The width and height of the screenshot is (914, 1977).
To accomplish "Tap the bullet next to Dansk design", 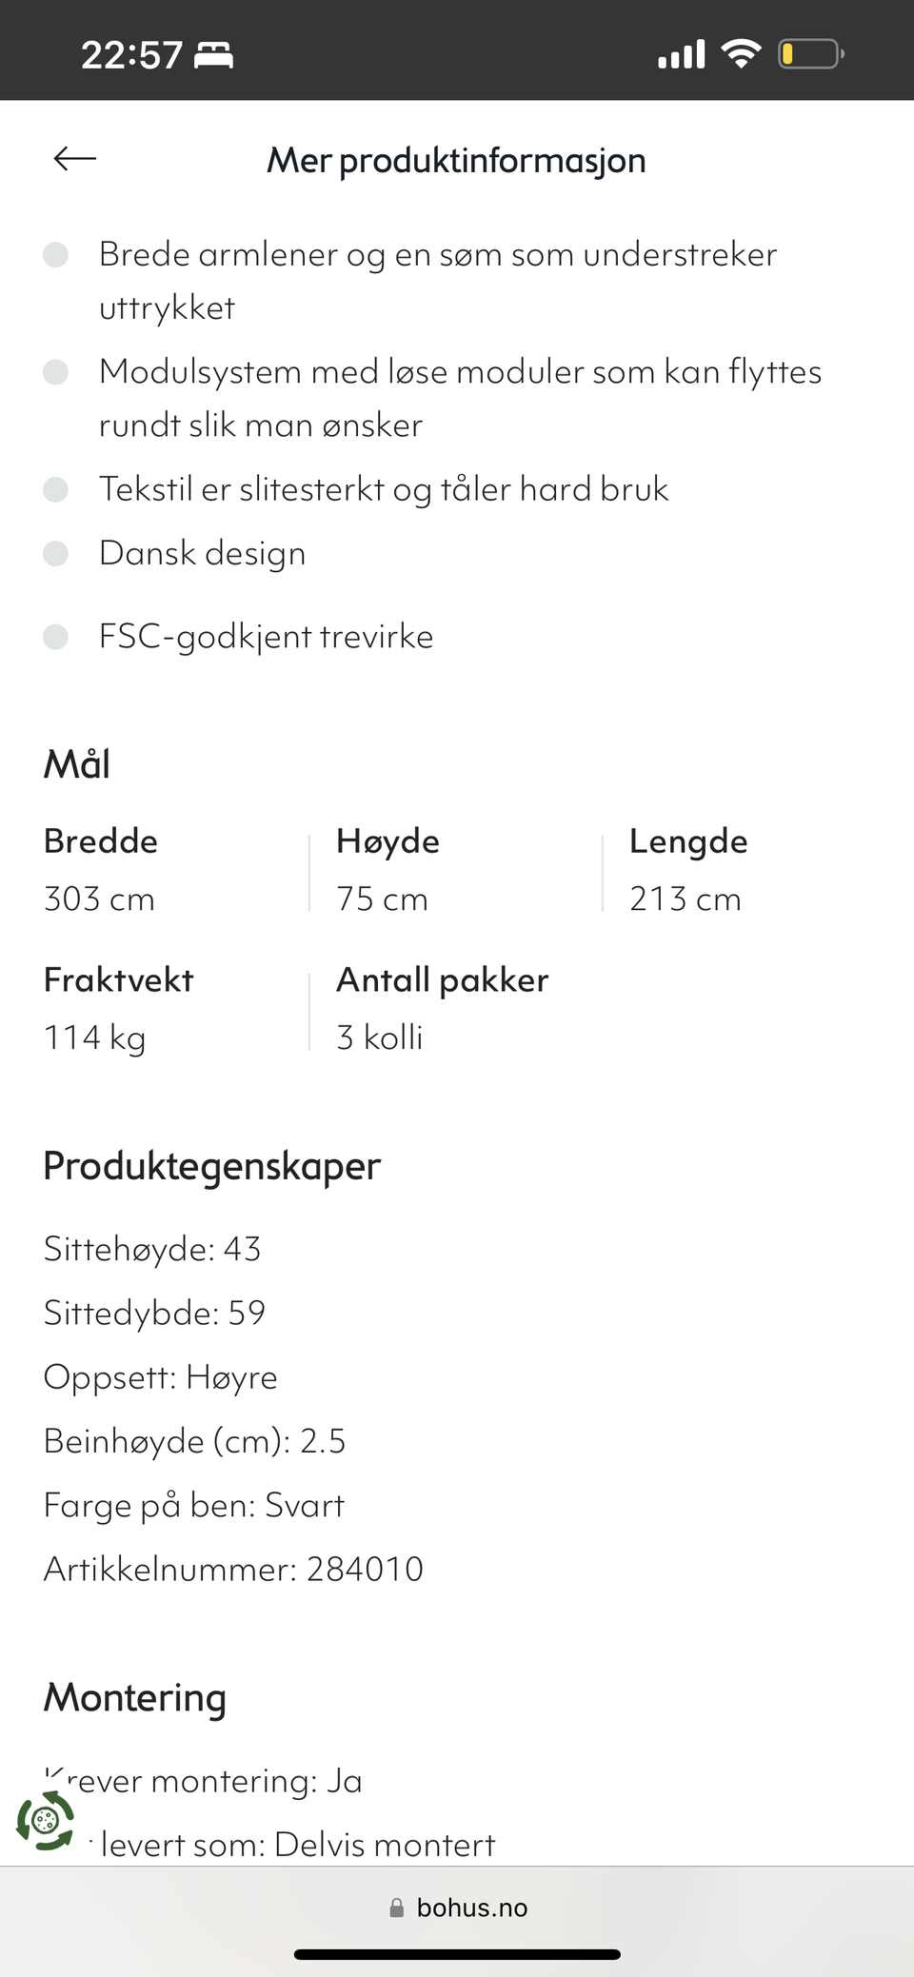I will click(56, 553).
